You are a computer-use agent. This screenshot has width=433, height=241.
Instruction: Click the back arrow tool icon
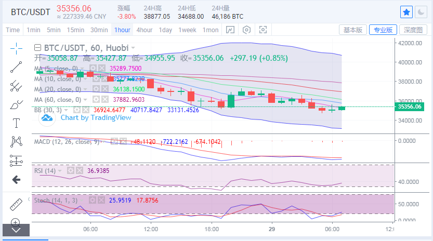click(x=16, y=180)
